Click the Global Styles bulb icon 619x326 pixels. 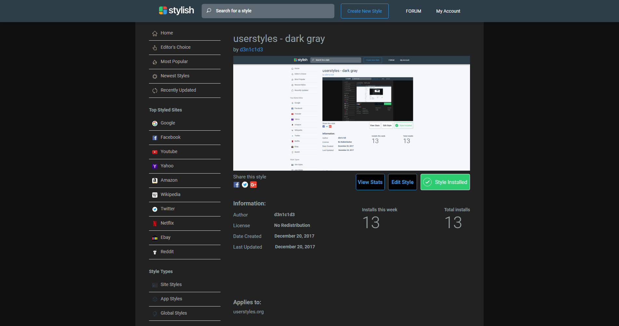click(155, 313)
